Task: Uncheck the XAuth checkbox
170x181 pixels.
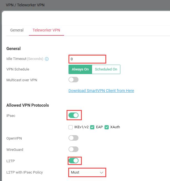Action: click(106, 127)
